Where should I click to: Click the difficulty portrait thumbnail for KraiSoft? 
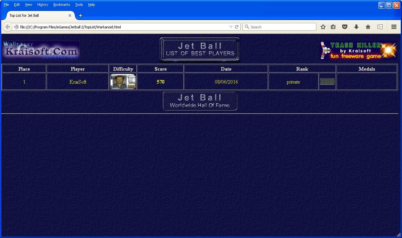tap(123, 82)
